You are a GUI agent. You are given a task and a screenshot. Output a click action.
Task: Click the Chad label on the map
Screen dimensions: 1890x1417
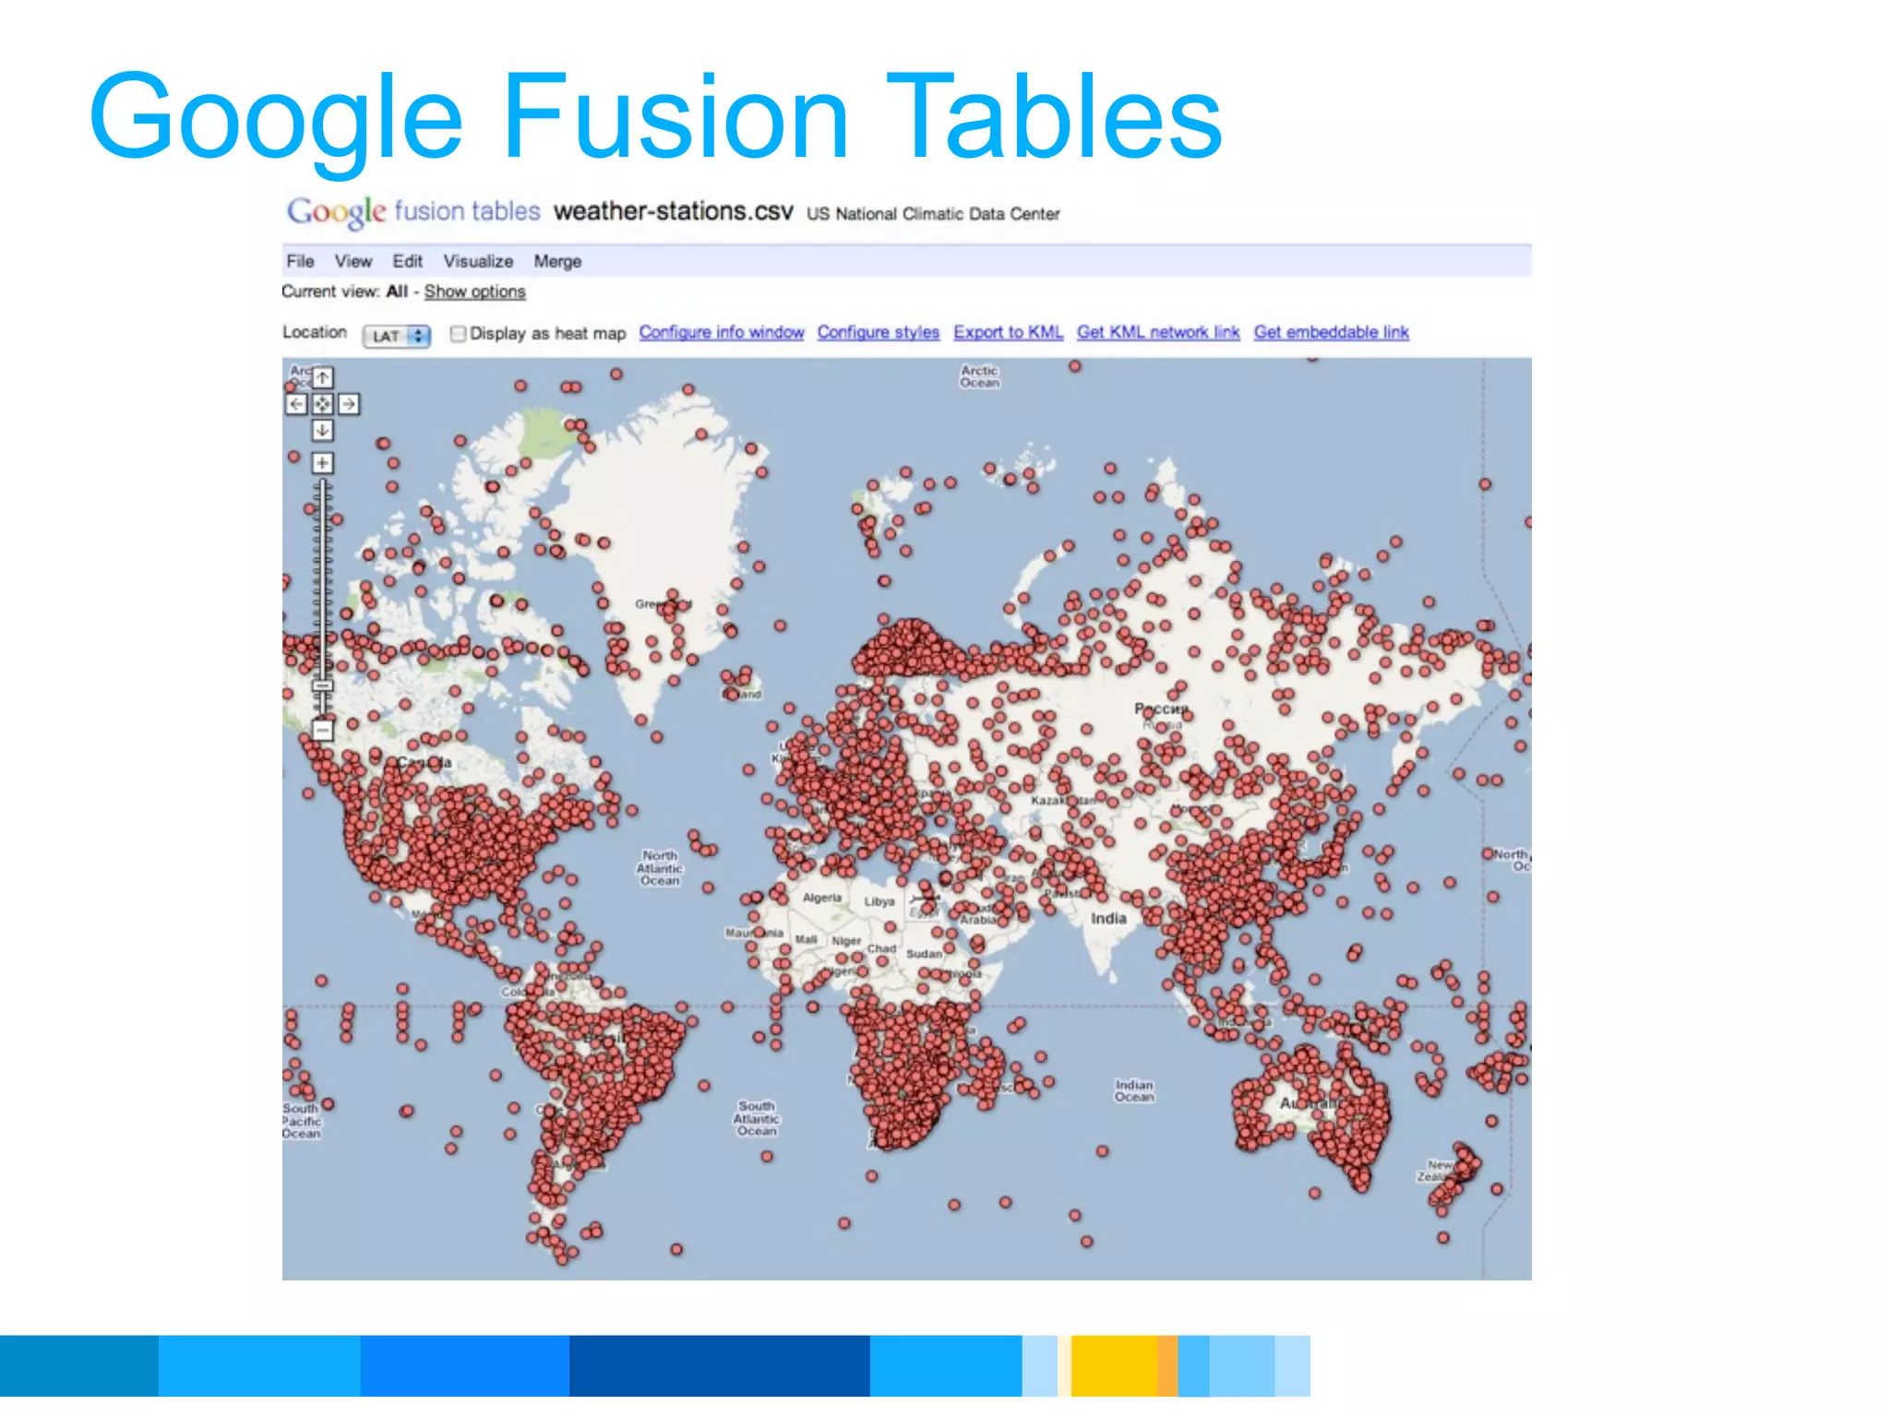[881, 948]
